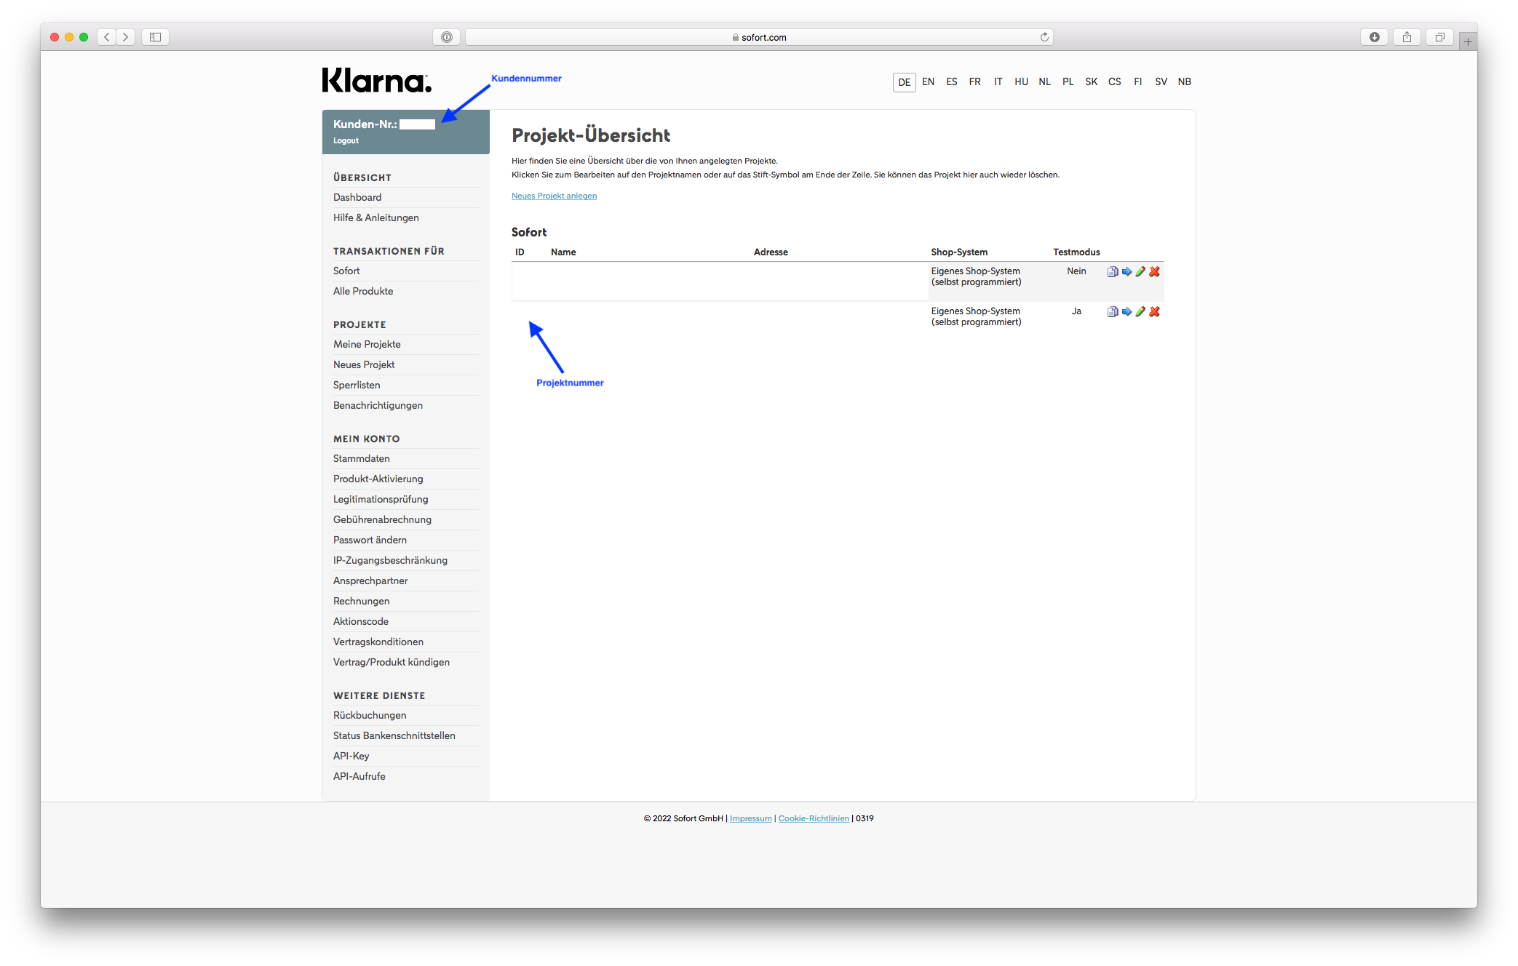The image size is (1518, 966).
Task: Toggle Safari sidebar button
Action: click(155, 37)
